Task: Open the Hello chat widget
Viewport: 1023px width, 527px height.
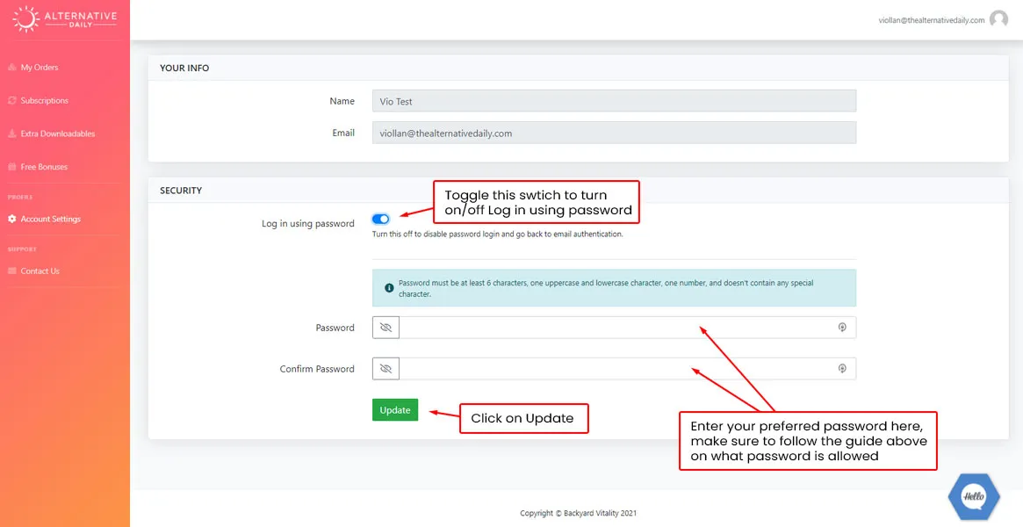Action: [x=974, y=496]
